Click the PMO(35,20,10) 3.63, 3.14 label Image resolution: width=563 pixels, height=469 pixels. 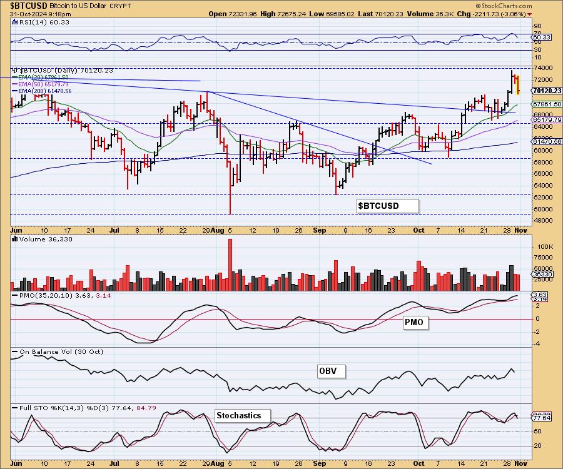pos(65,295)
